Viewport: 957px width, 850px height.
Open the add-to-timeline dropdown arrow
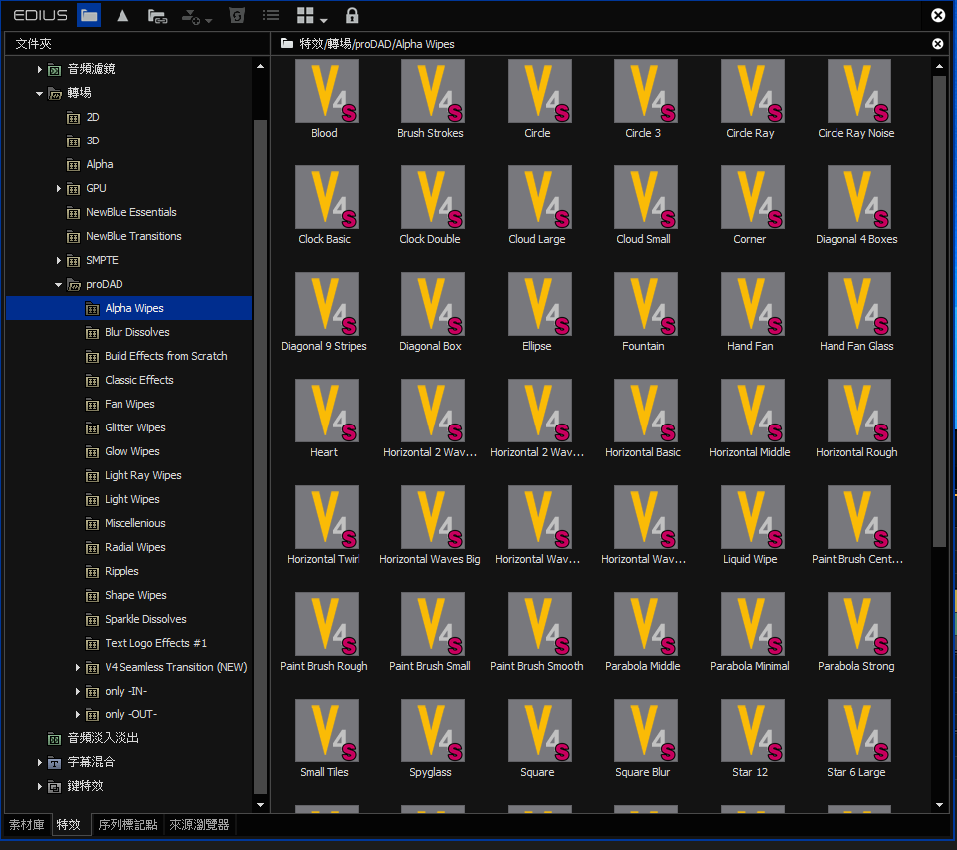click(209, 20)
